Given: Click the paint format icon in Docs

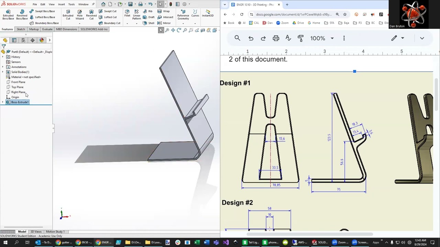Looking at the screenshot, I should click(x=300, y=38).
